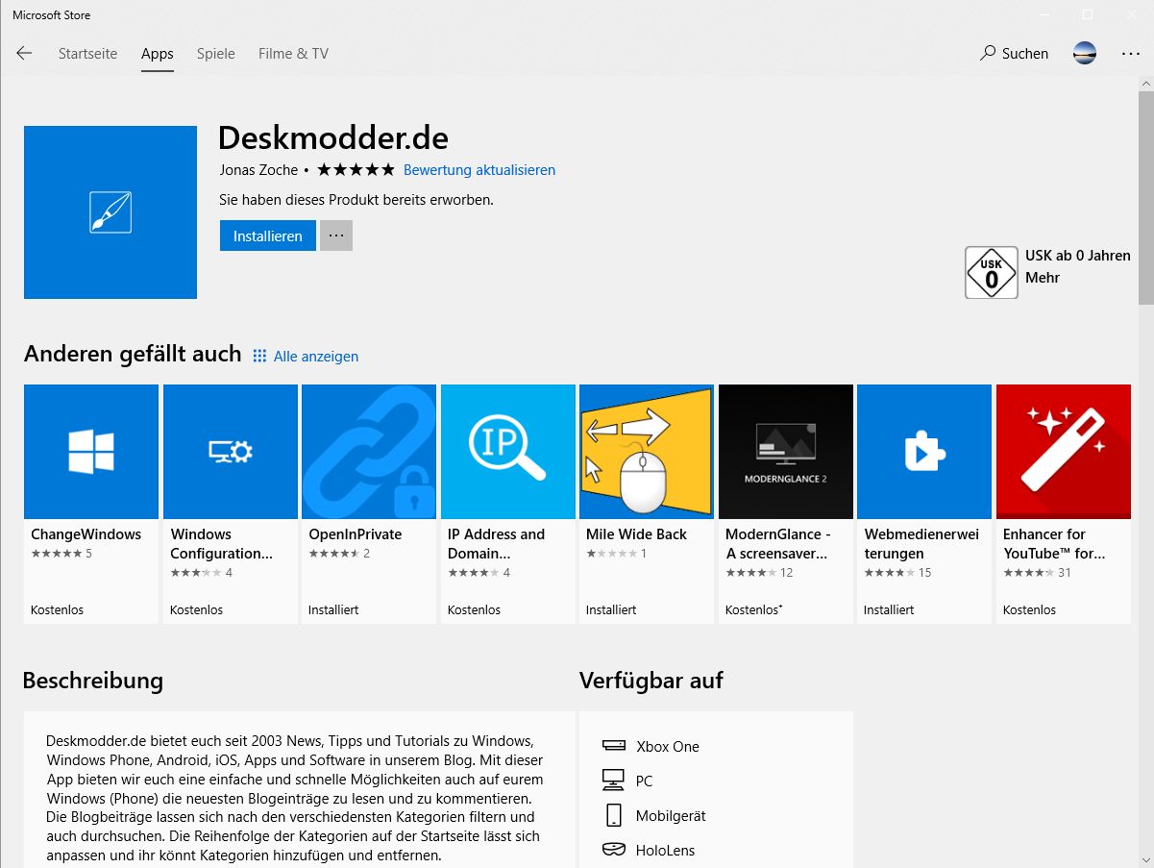Click the Xbox One label

tap(668, 747)
